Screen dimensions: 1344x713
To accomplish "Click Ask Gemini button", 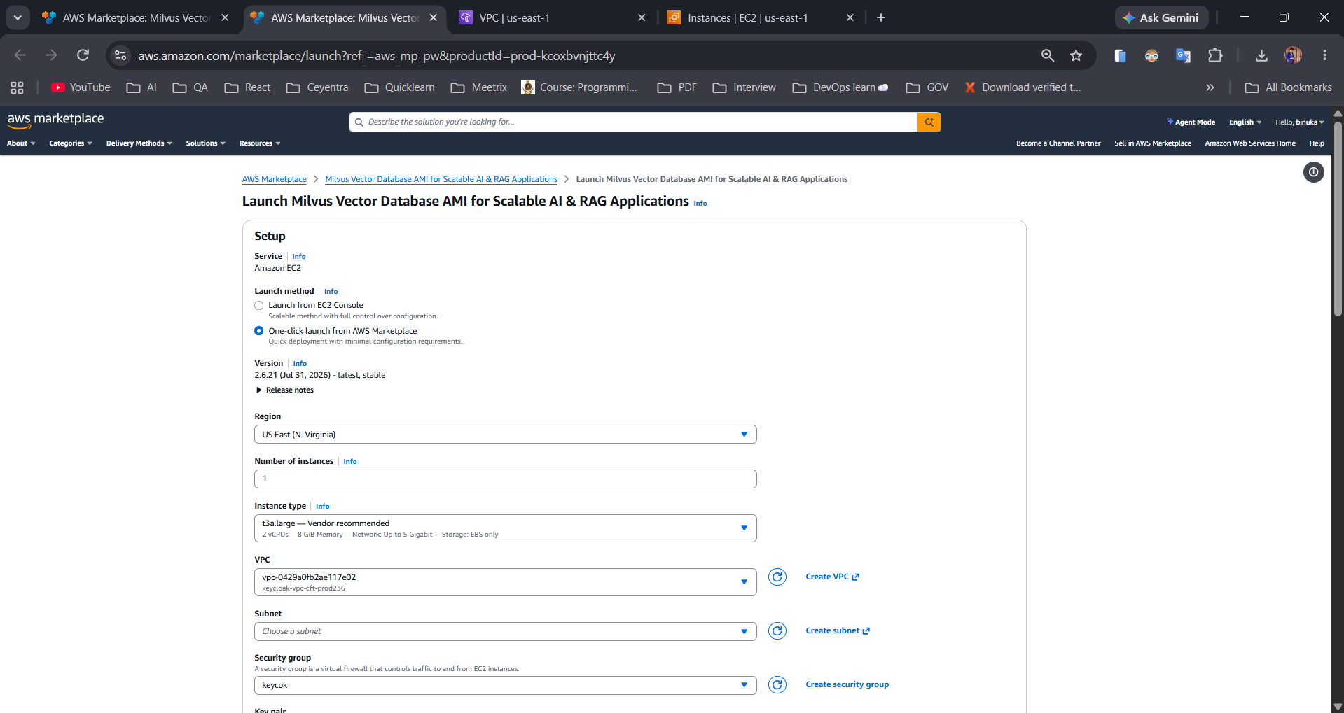I will [x=1161, y=17].
